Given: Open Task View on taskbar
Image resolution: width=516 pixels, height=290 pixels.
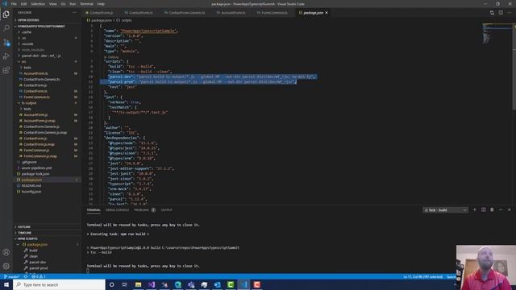Looking at the screenshot, I should 125,284.
